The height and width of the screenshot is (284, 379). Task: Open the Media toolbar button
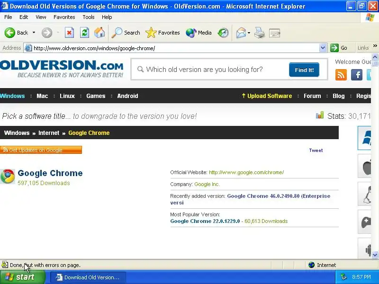(199, 33)
